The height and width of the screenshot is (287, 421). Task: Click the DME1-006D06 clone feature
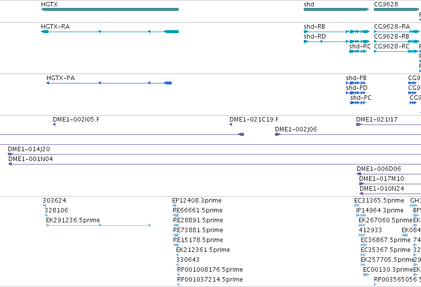point(389,174)
